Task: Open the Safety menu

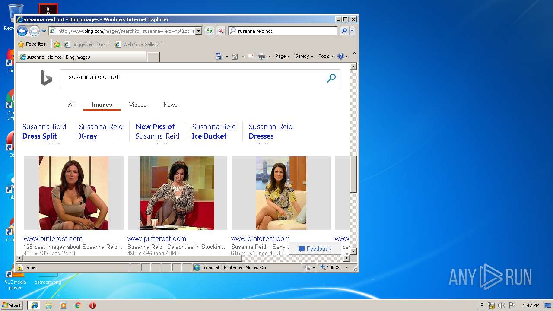Action: (304, 56)
